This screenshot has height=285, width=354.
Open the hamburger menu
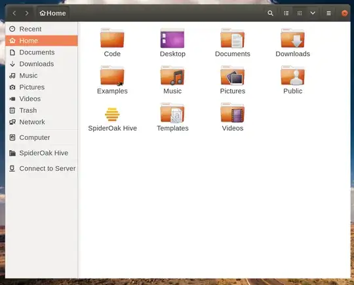coord(328,13)
